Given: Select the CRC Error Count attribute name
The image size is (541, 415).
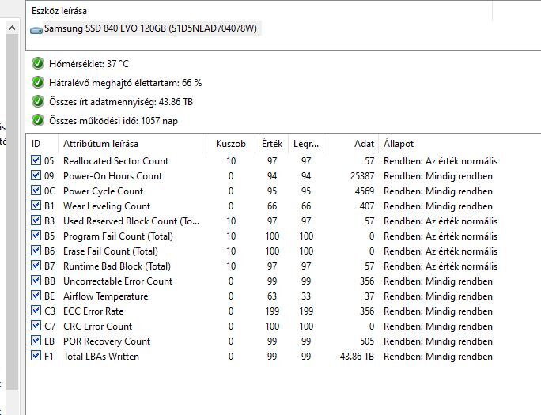Looking at the screenshot, I should (97, 326).
